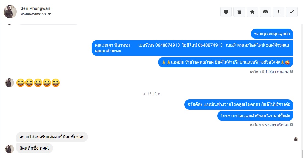Click help icon beside first ส่งโดย sender label
The image size is (303, 158).
[x=291, y=71]
